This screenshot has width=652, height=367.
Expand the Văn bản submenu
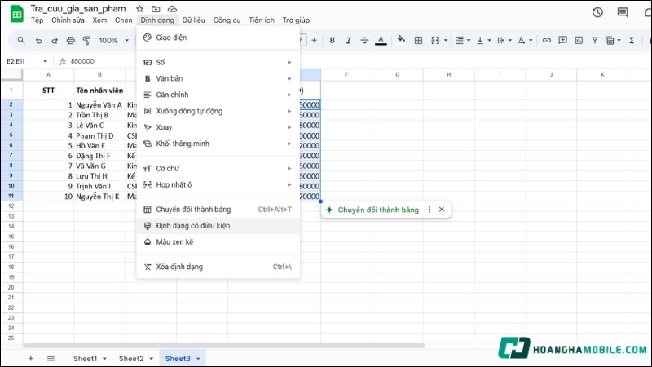click(x=218, y=78)
